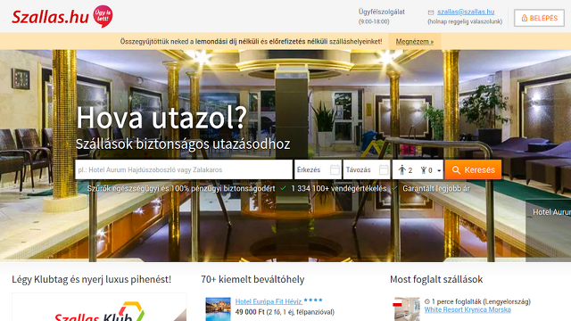Expand the guest count dropdown arrow

439,170
